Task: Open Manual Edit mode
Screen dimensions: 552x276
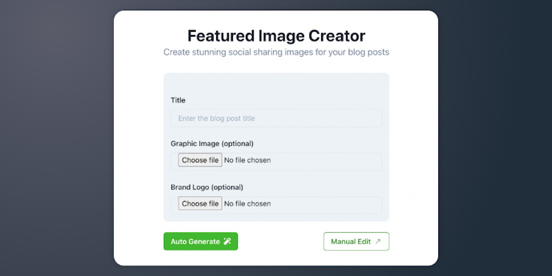Action: (356, 241)
